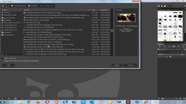
Task: Open the brush filter tag dropdown
Action: [185, 9]
